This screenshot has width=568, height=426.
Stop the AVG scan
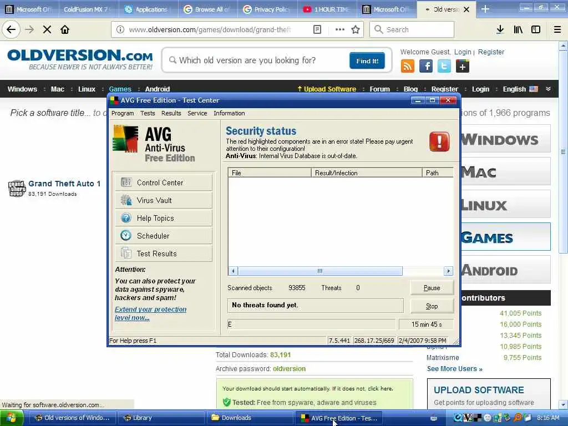432,306
